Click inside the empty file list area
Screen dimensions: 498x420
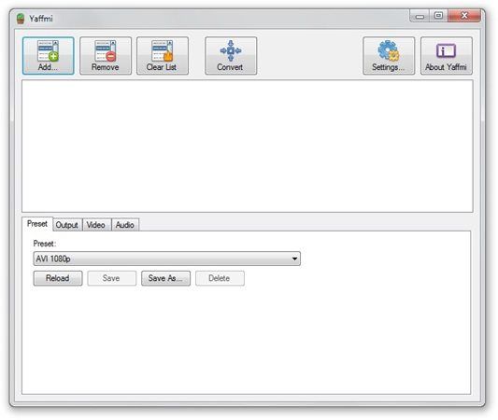[x=248, y=146]
